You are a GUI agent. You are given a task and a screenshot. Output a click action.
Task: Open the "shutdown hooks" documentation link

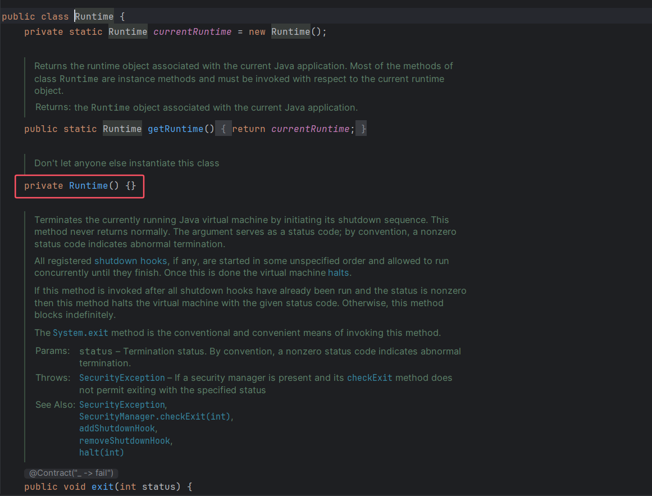(x=130, y=261)
